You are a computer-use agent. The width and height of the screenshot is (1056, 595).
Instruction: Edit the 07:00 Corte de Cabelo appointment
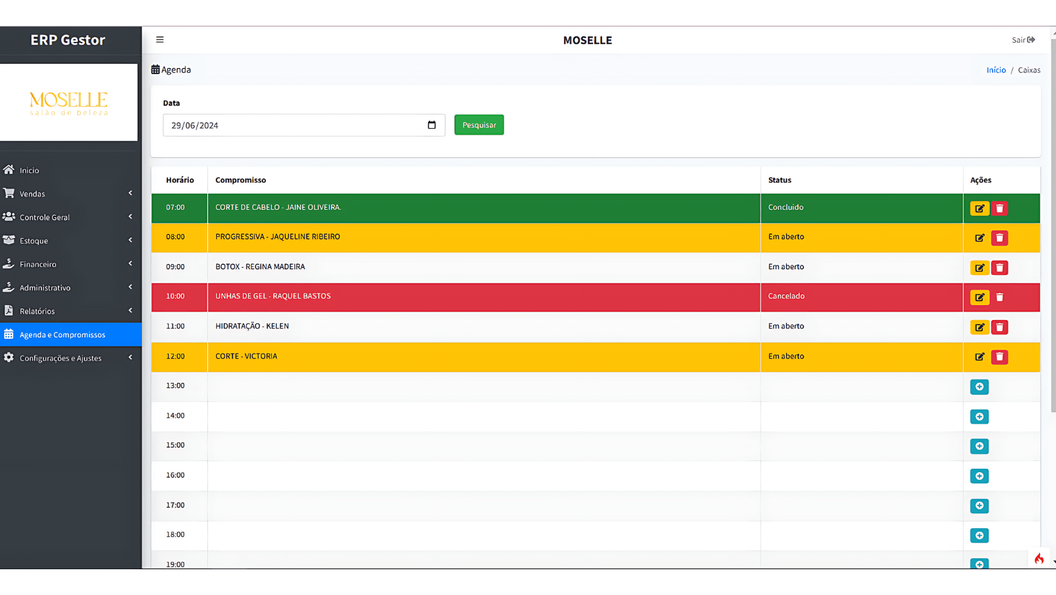coord(979,208)
